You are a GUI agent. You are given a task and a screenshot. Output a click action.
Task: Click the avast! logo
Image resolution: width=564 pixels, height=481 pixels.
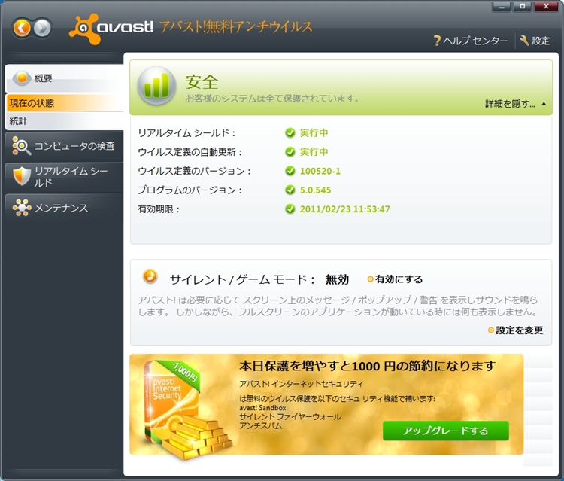tap(111, 29)
